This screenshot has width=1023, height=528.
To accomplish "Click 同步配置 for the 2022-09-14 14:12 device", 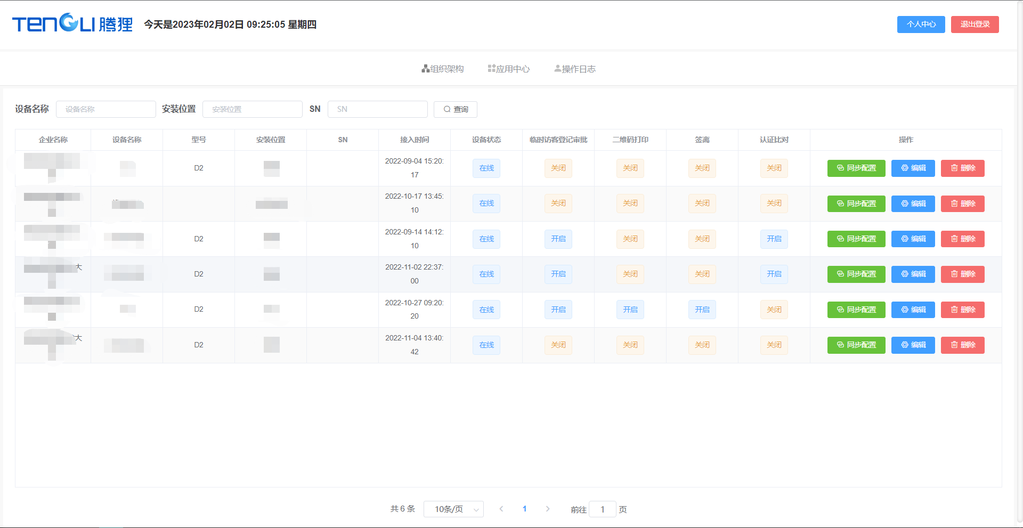I will 856,239.
